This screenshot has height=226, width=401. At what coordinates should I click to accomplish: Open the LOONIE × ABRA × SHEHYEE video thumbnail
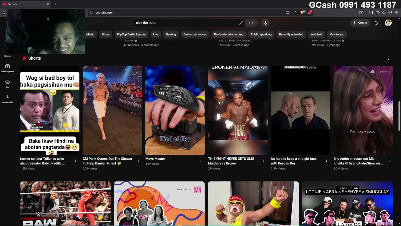347,203
